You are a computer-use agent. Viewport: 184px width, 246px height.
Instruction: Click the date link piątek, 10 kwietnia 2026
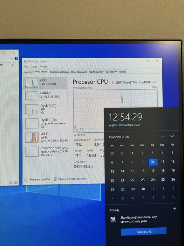[124, 125]
